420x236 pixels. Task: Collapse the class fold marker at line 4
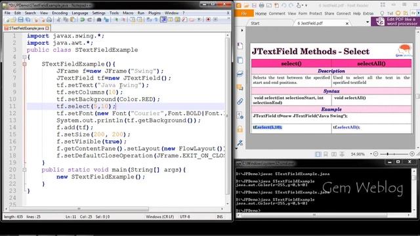click(24, 57)
